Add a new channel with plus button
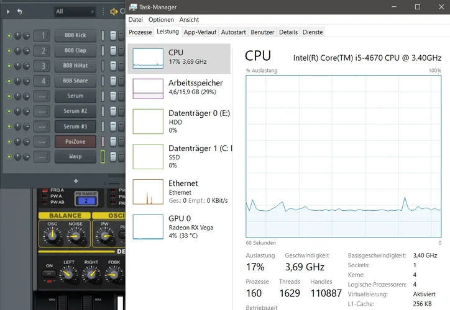 click(76, 181)
